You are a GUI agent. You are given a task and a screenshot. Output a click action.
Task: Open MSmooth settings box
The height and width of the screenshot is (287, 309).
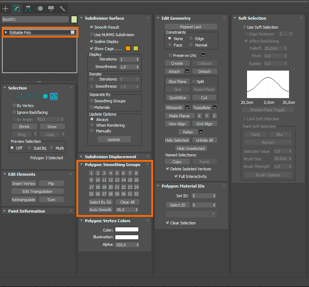(x=187, y=107)
